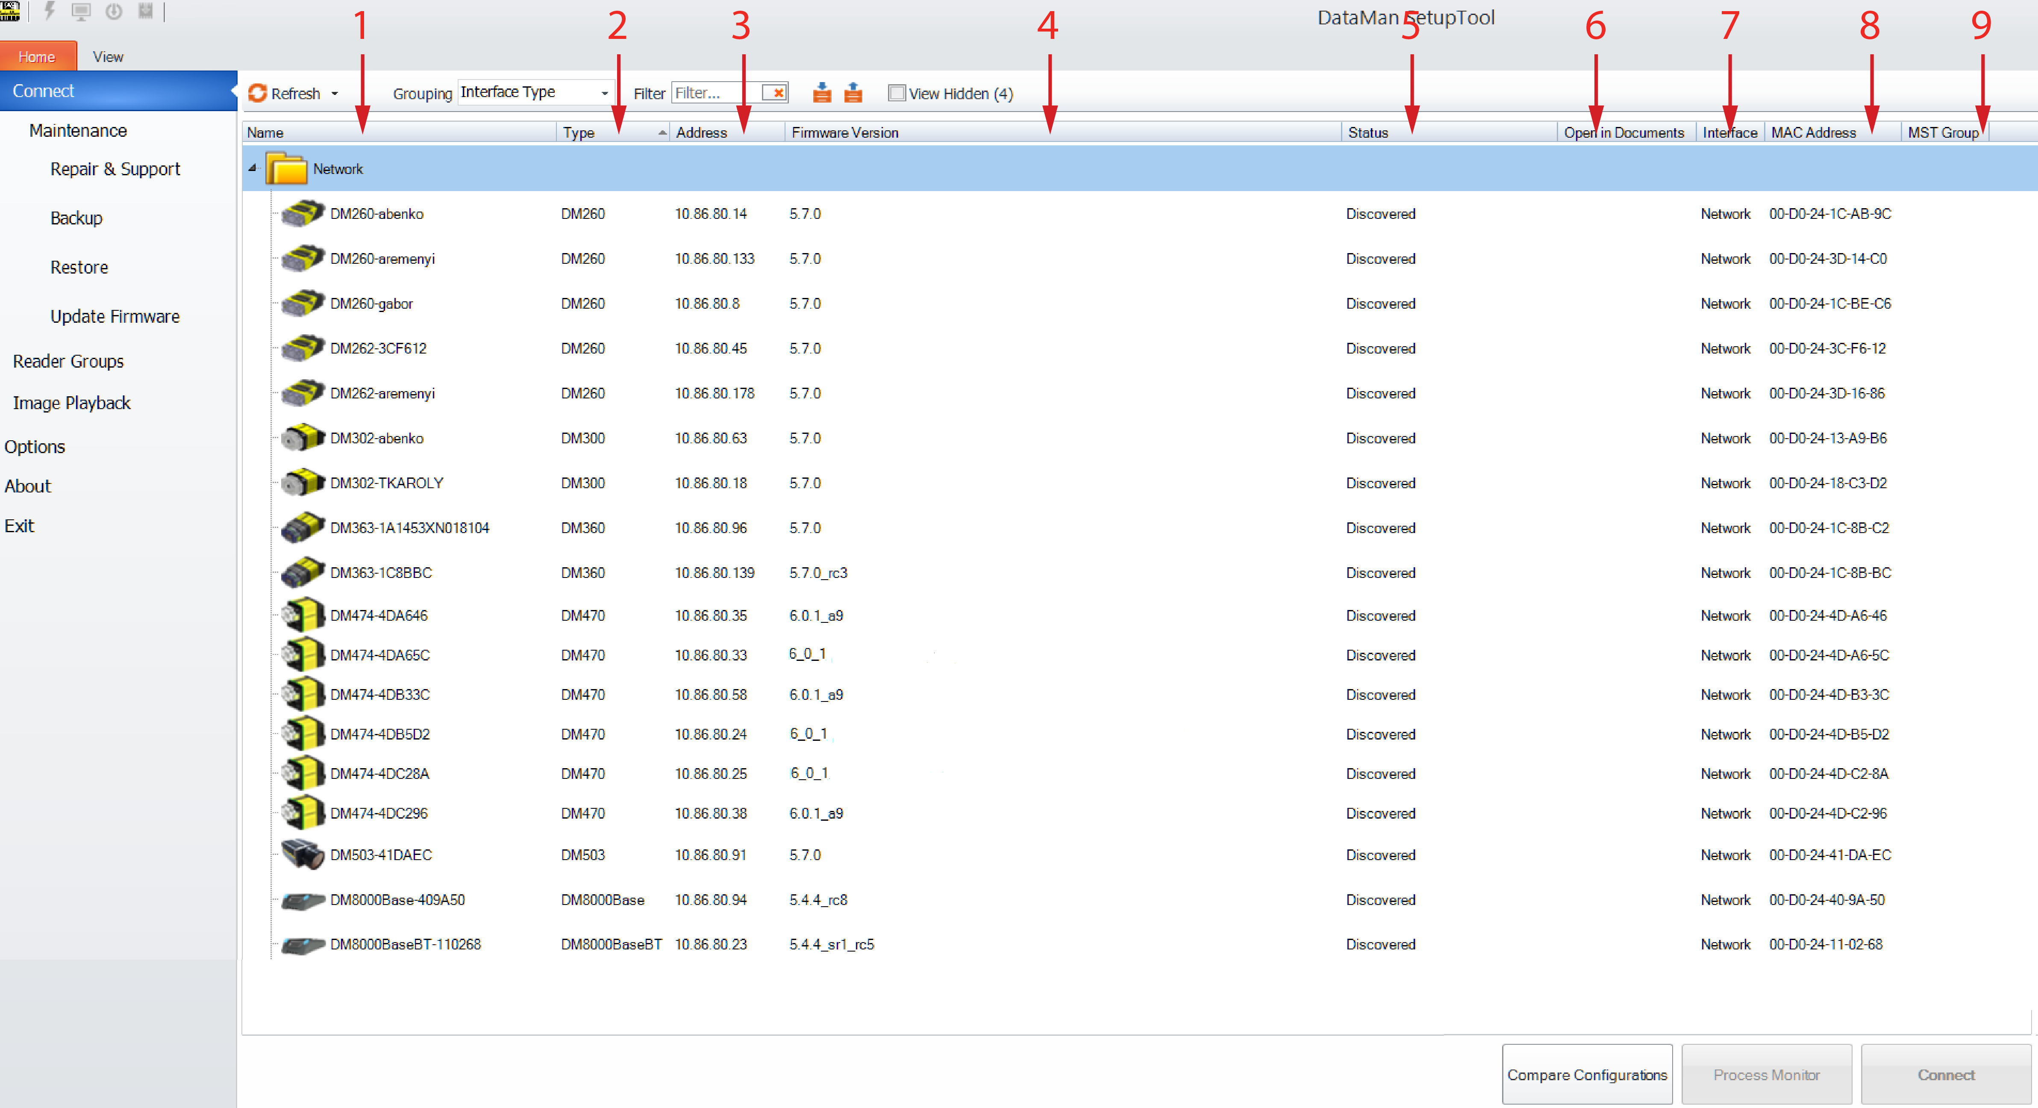Click the export up-arrow orange icon
2038x1108 pixels.
(x=853, y=93)
